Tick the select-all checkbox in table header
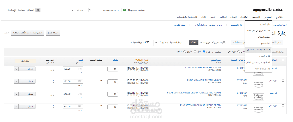 [x=283, y=60]
